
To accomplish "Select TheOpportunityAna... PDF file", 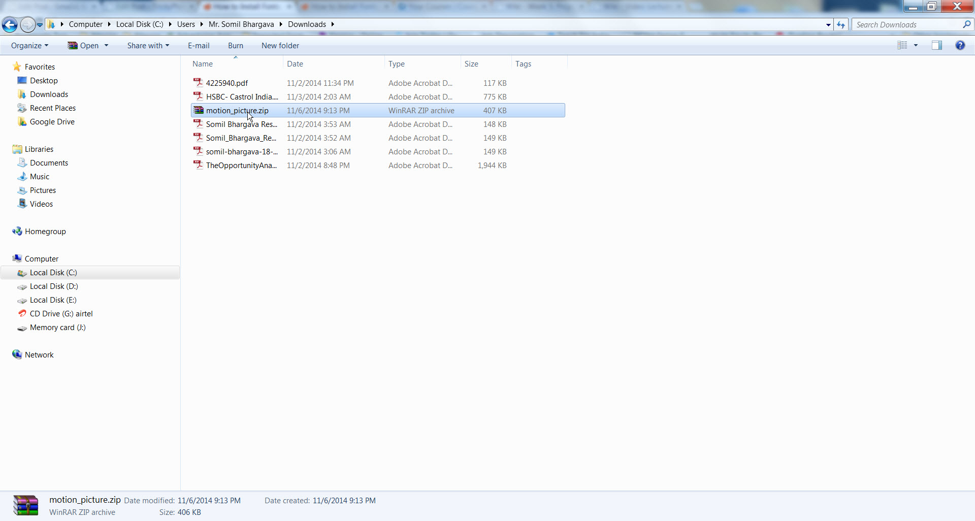I will pos(241,166).
